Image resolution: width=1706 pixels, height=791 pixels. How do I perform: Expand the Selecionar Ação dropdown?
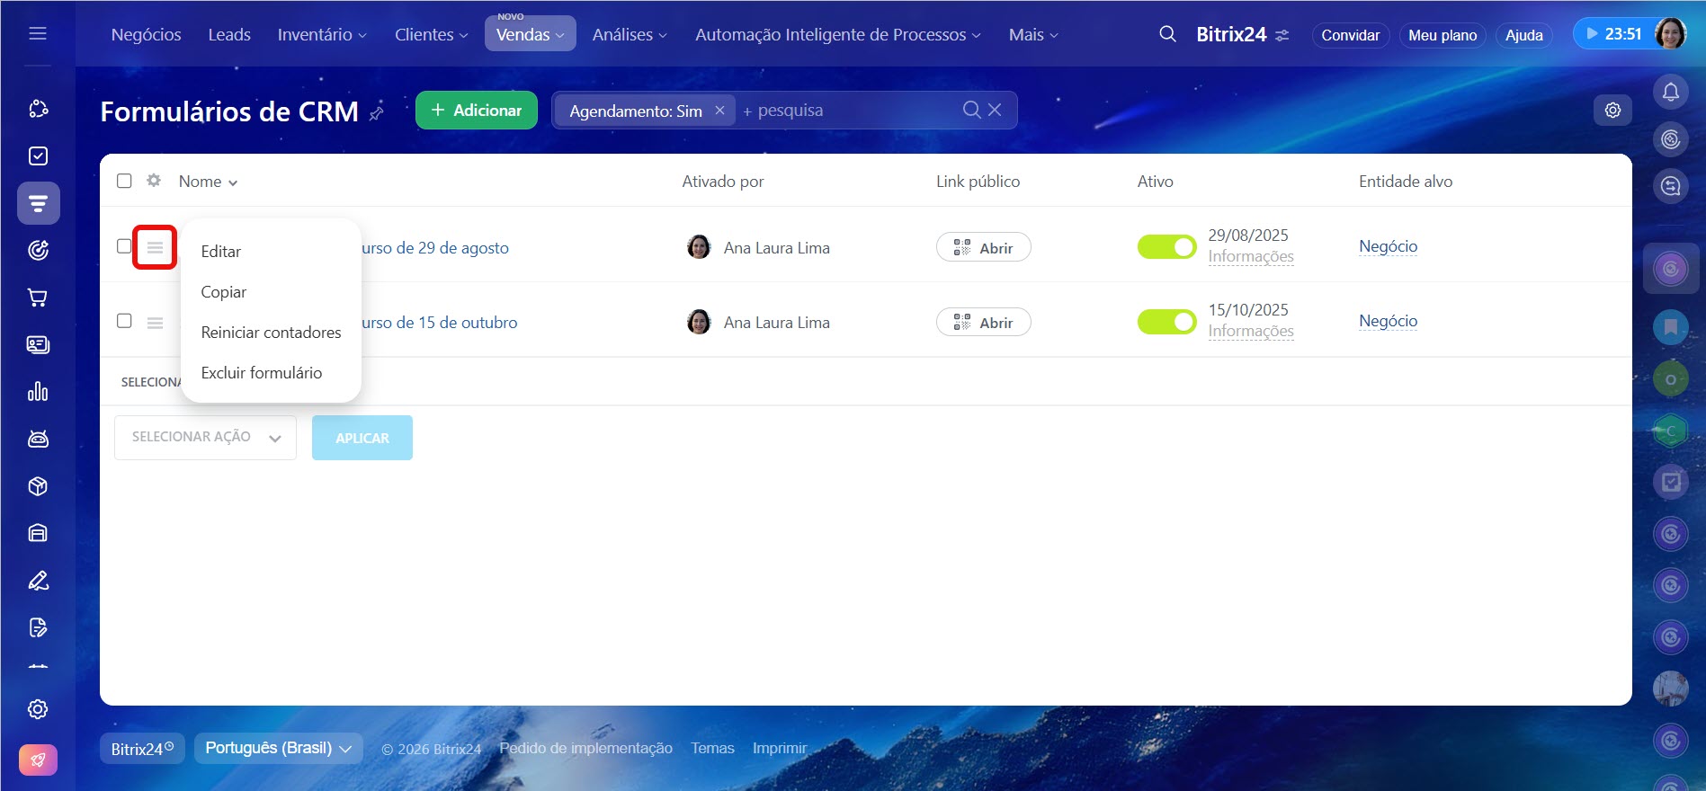point(205,438)
